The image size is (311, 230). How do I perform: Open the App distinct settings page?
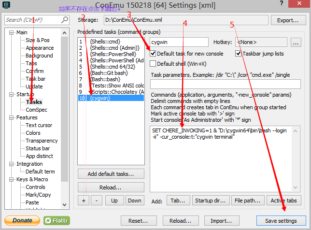click(x=39, y=157)
